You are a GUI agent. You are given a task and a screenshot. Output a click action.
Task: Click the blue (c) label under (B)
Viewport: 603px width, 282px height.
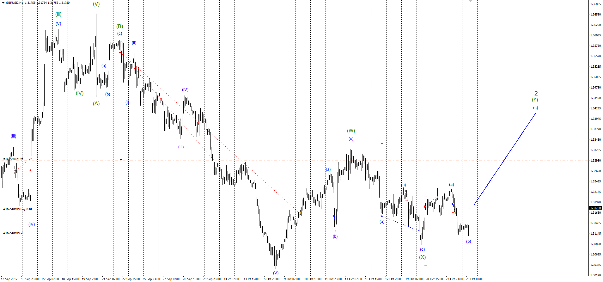[119, 34]
